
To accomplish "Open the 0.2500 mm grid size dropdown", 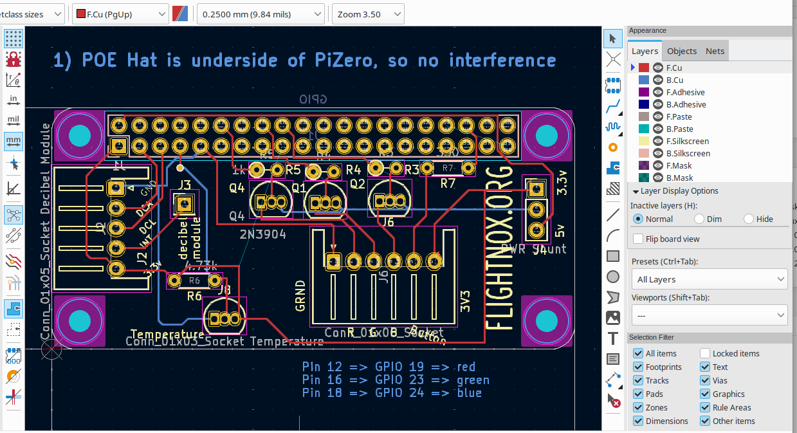I will (x=261, y=14).
